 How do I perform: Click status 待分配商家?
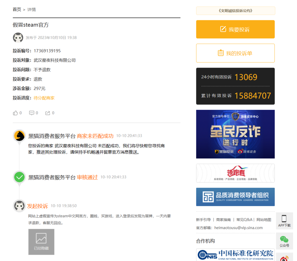pyautogui.click(x=44, y=98)
